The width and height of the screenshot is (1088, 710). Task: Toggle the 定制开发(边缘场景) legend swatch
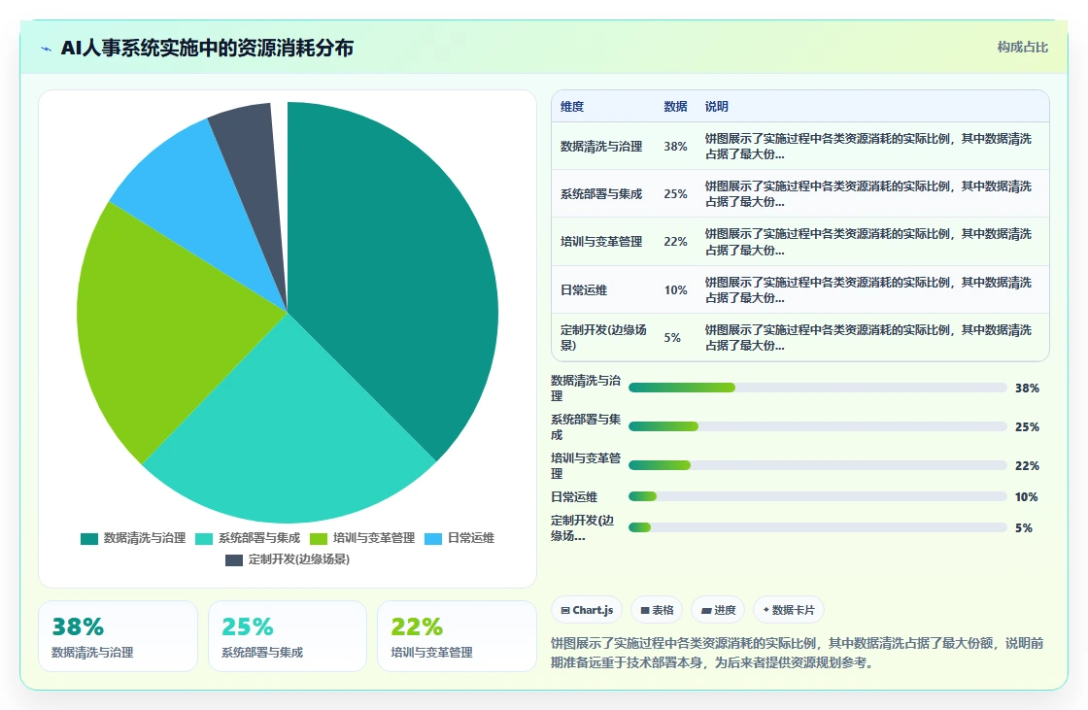(234, 560)
